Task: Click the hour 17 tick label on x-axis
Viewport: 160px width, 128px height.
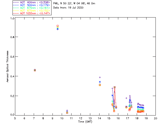Action: [127, 118]
